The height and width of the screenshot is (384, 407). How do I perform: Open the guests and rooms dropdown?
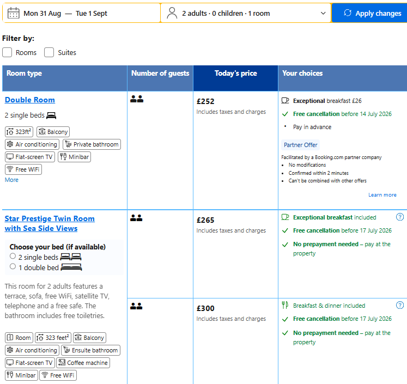pos(246,13)
